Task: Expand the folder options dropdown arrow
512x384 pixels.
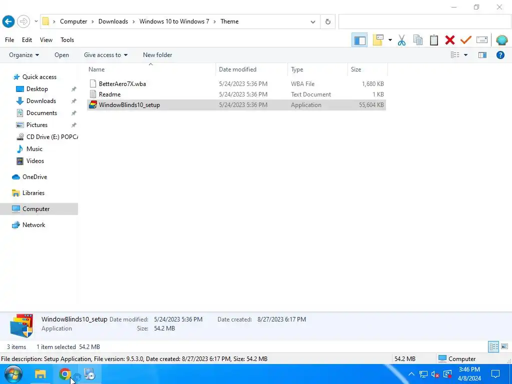Action: (x=390, y=40)
